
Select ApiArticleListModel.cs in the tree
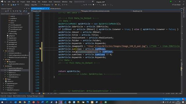[15, 68]
